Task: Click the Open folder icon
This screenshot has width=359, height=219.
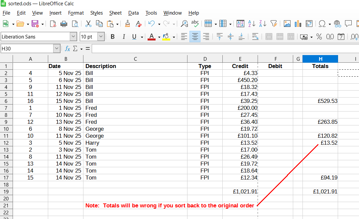Action: [x=20, y=24]
